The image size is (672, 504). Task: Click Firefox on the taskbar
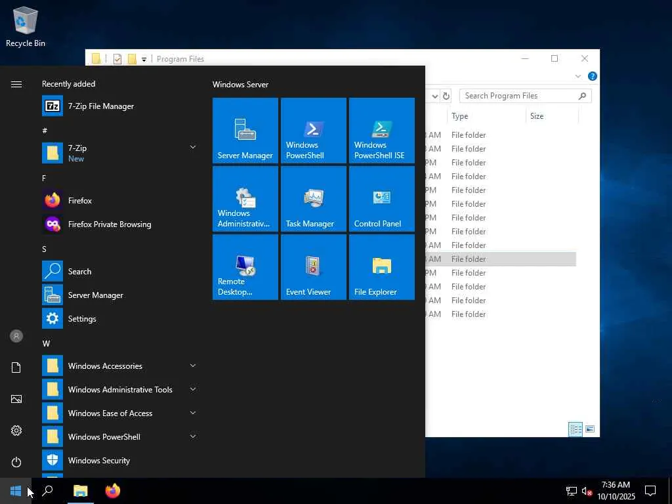coord(113,491)
